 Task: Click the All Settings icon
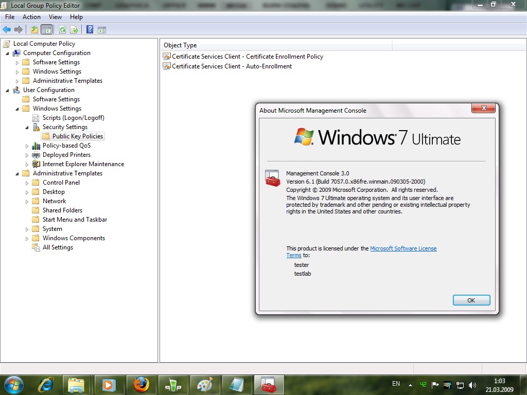pos(36,247)
